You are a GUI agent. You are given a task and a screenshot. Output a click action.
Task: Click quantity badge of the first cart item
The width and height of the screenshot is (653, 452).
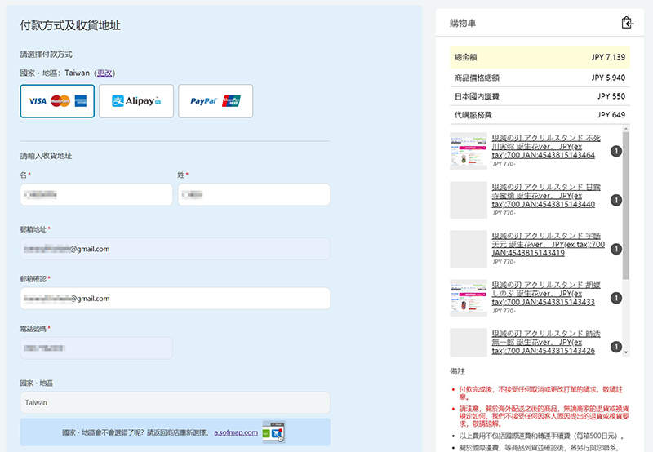pos(615,151)
